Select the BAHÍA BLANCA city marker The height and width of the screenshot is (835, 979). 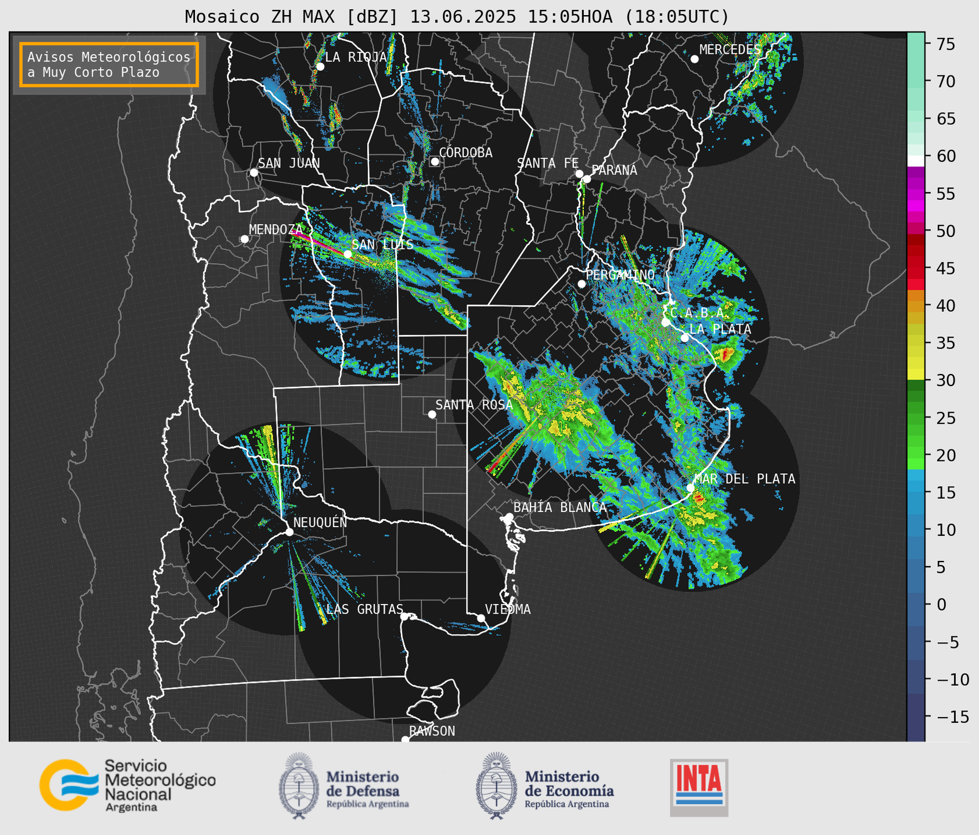pyautogui.click(x=509, y=517)
